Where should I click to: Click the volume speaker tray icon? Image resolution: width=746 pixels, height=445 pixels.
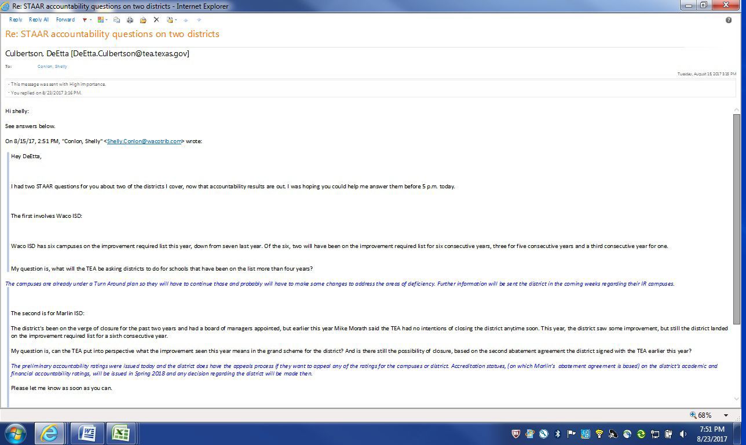(683, 433)
